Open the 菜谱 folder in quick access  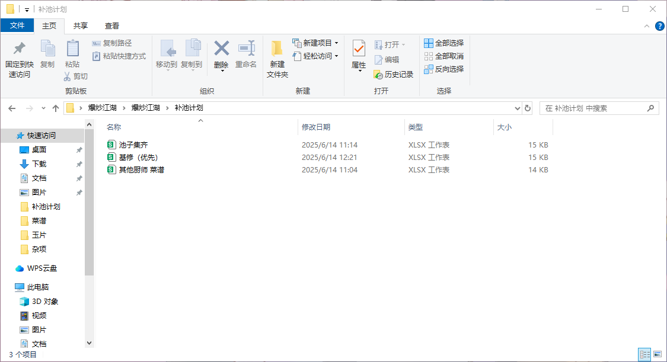tap(39, 221)
